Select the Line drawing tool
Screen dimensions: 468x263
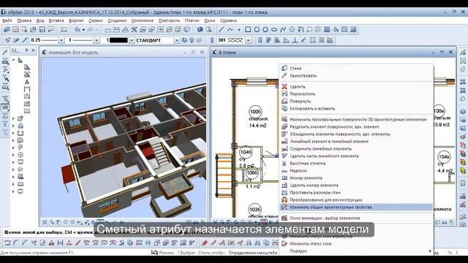coord(221,29)
